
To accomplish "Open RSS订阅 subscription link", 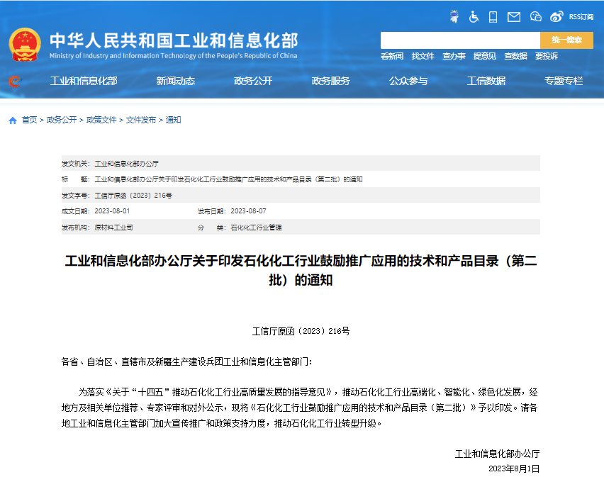I will (x=581, y=17).
